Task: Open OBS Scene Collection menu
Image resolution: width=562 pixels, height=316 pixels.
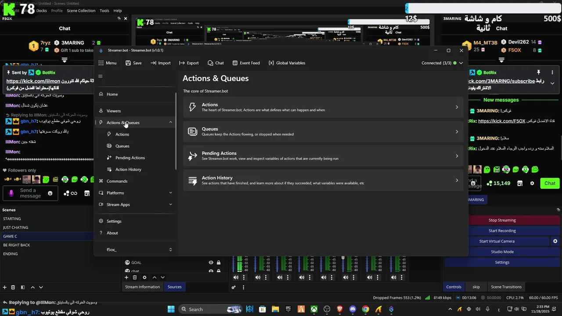Action: pos(81,11)
